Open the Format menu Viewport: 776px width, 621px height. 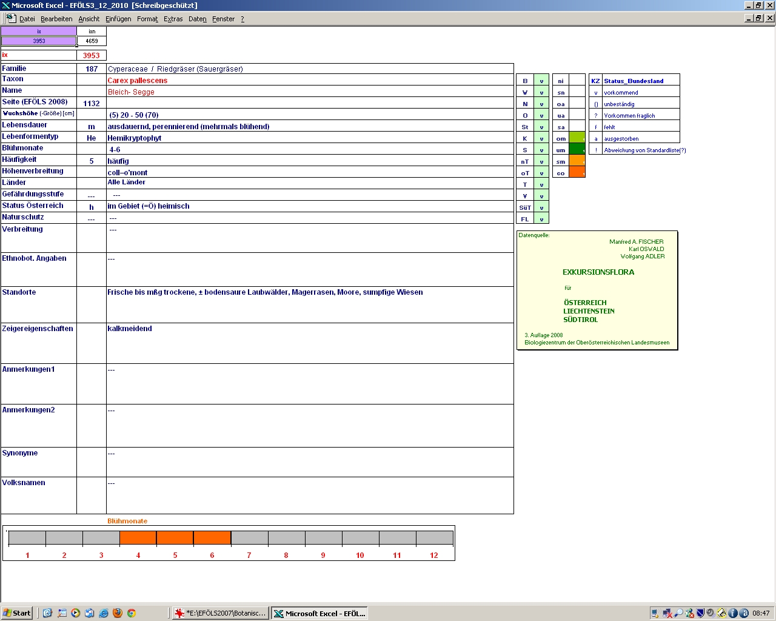coord(147,19)
